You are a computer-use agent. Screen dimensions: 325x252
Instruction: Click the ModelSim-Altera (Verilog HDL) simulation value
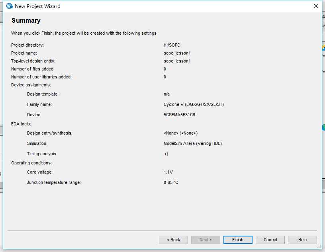tap(192, 143)
